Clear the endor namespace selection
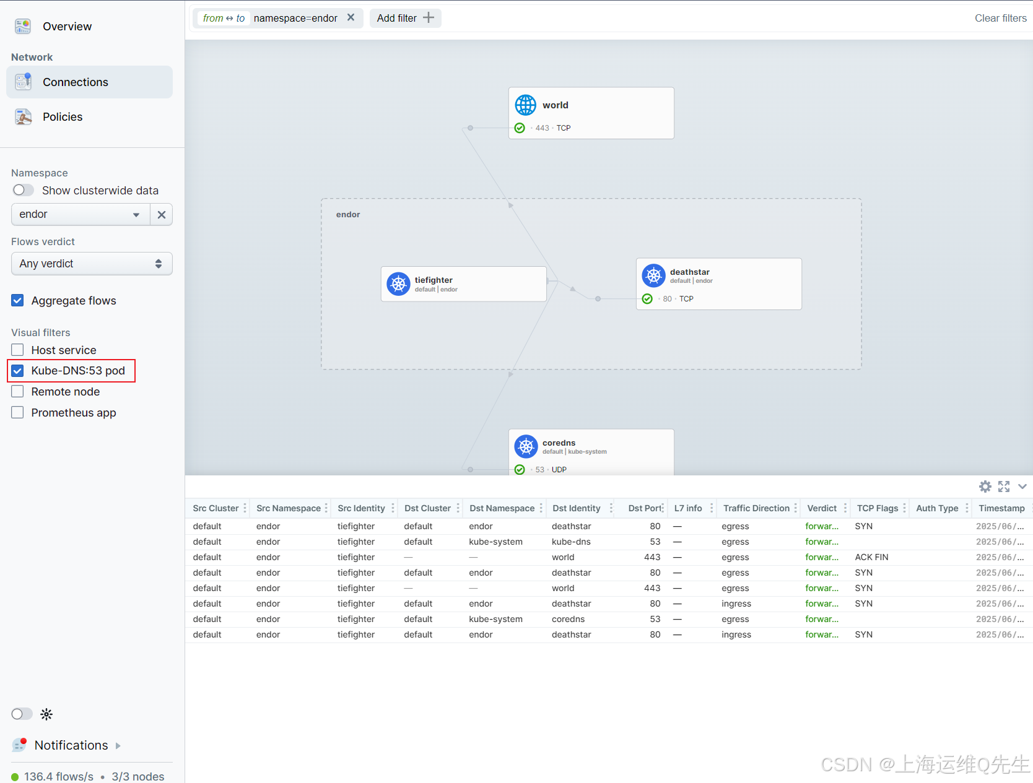This screenshot has width=1033, height=783. click(x=162, y=215)
